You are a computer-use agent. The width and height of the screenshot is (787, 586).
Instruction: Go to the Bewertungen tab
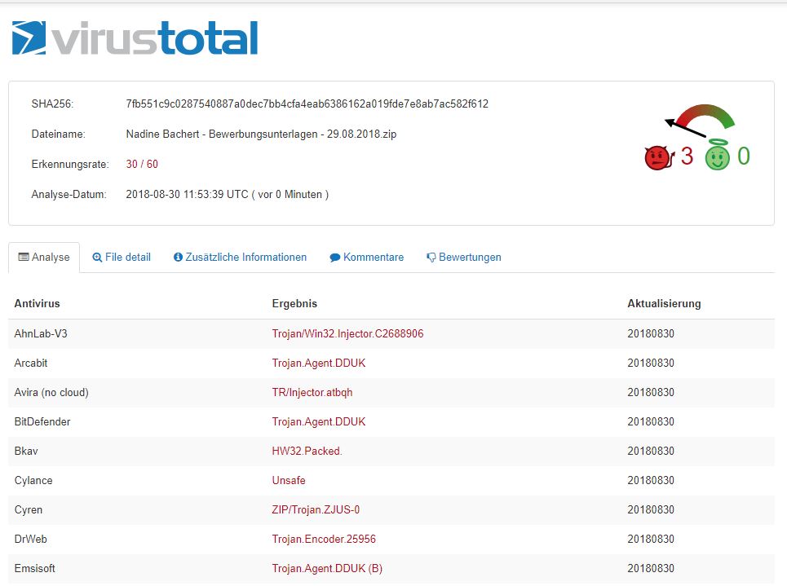click(464, 258)
